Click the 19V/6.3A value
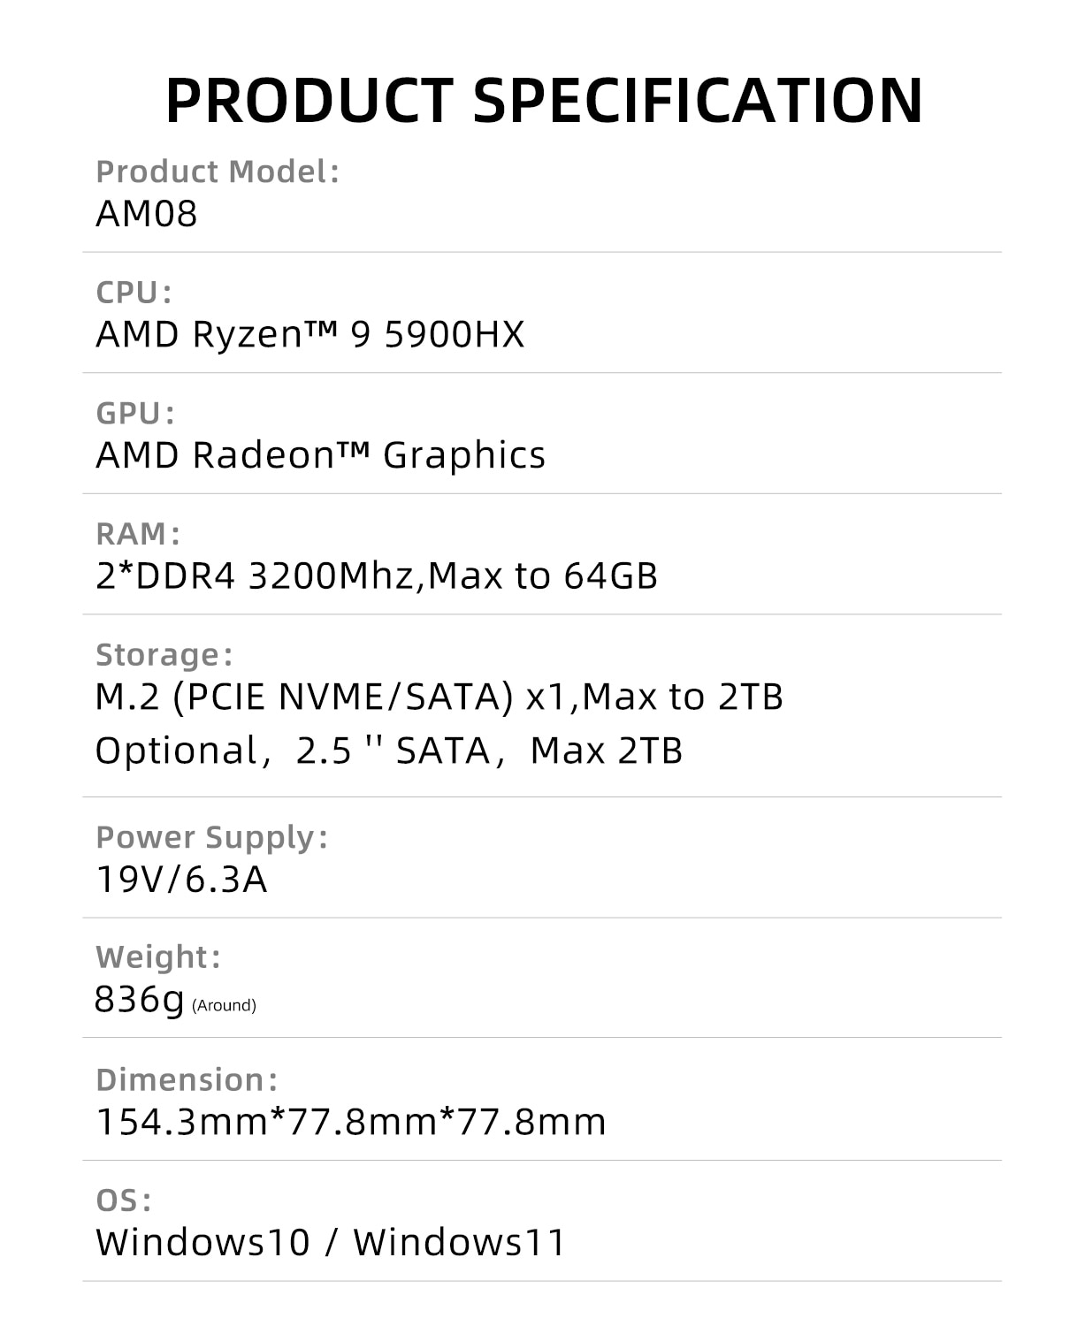Image resolution: width=1085 pixels, height=1326 pixels. (181, 880)
